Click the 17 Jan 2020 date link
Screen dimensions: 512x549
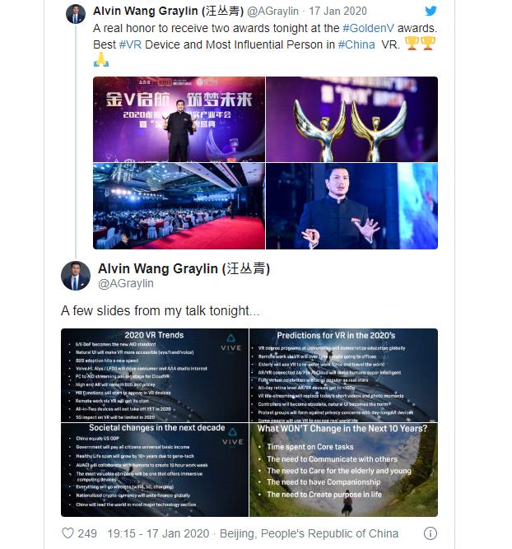pyautogui.click(x=337, y=12)
